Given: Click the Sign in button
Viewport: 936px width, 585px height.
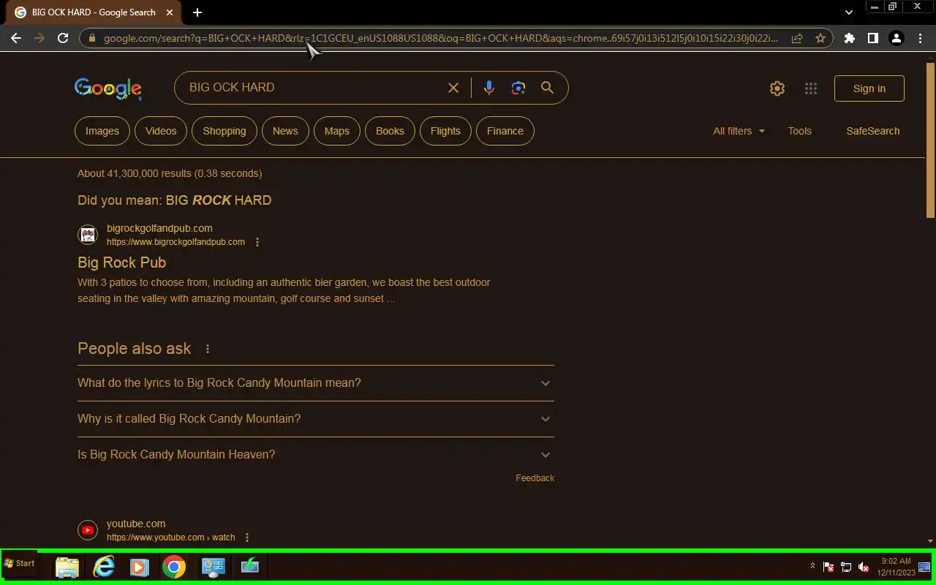Looking at the screenshot, I should point(869,88).
